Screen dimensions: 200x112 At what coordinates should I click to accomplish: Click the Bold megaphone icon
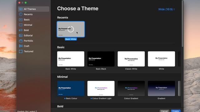click(21, 30)
